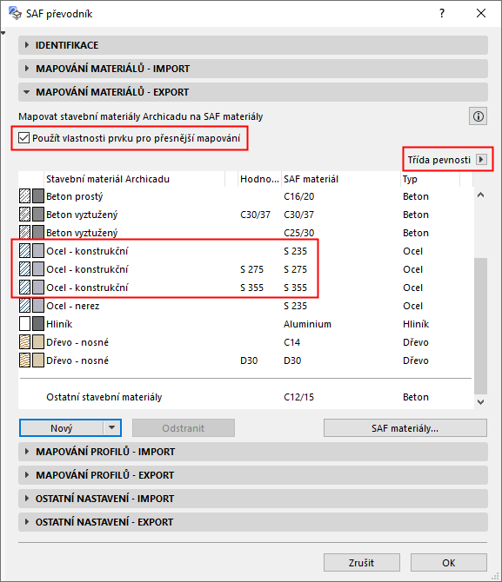Click the SAF materiál column header
The height and width of the screenshot is (582, 502).
(x=341, y=179)
